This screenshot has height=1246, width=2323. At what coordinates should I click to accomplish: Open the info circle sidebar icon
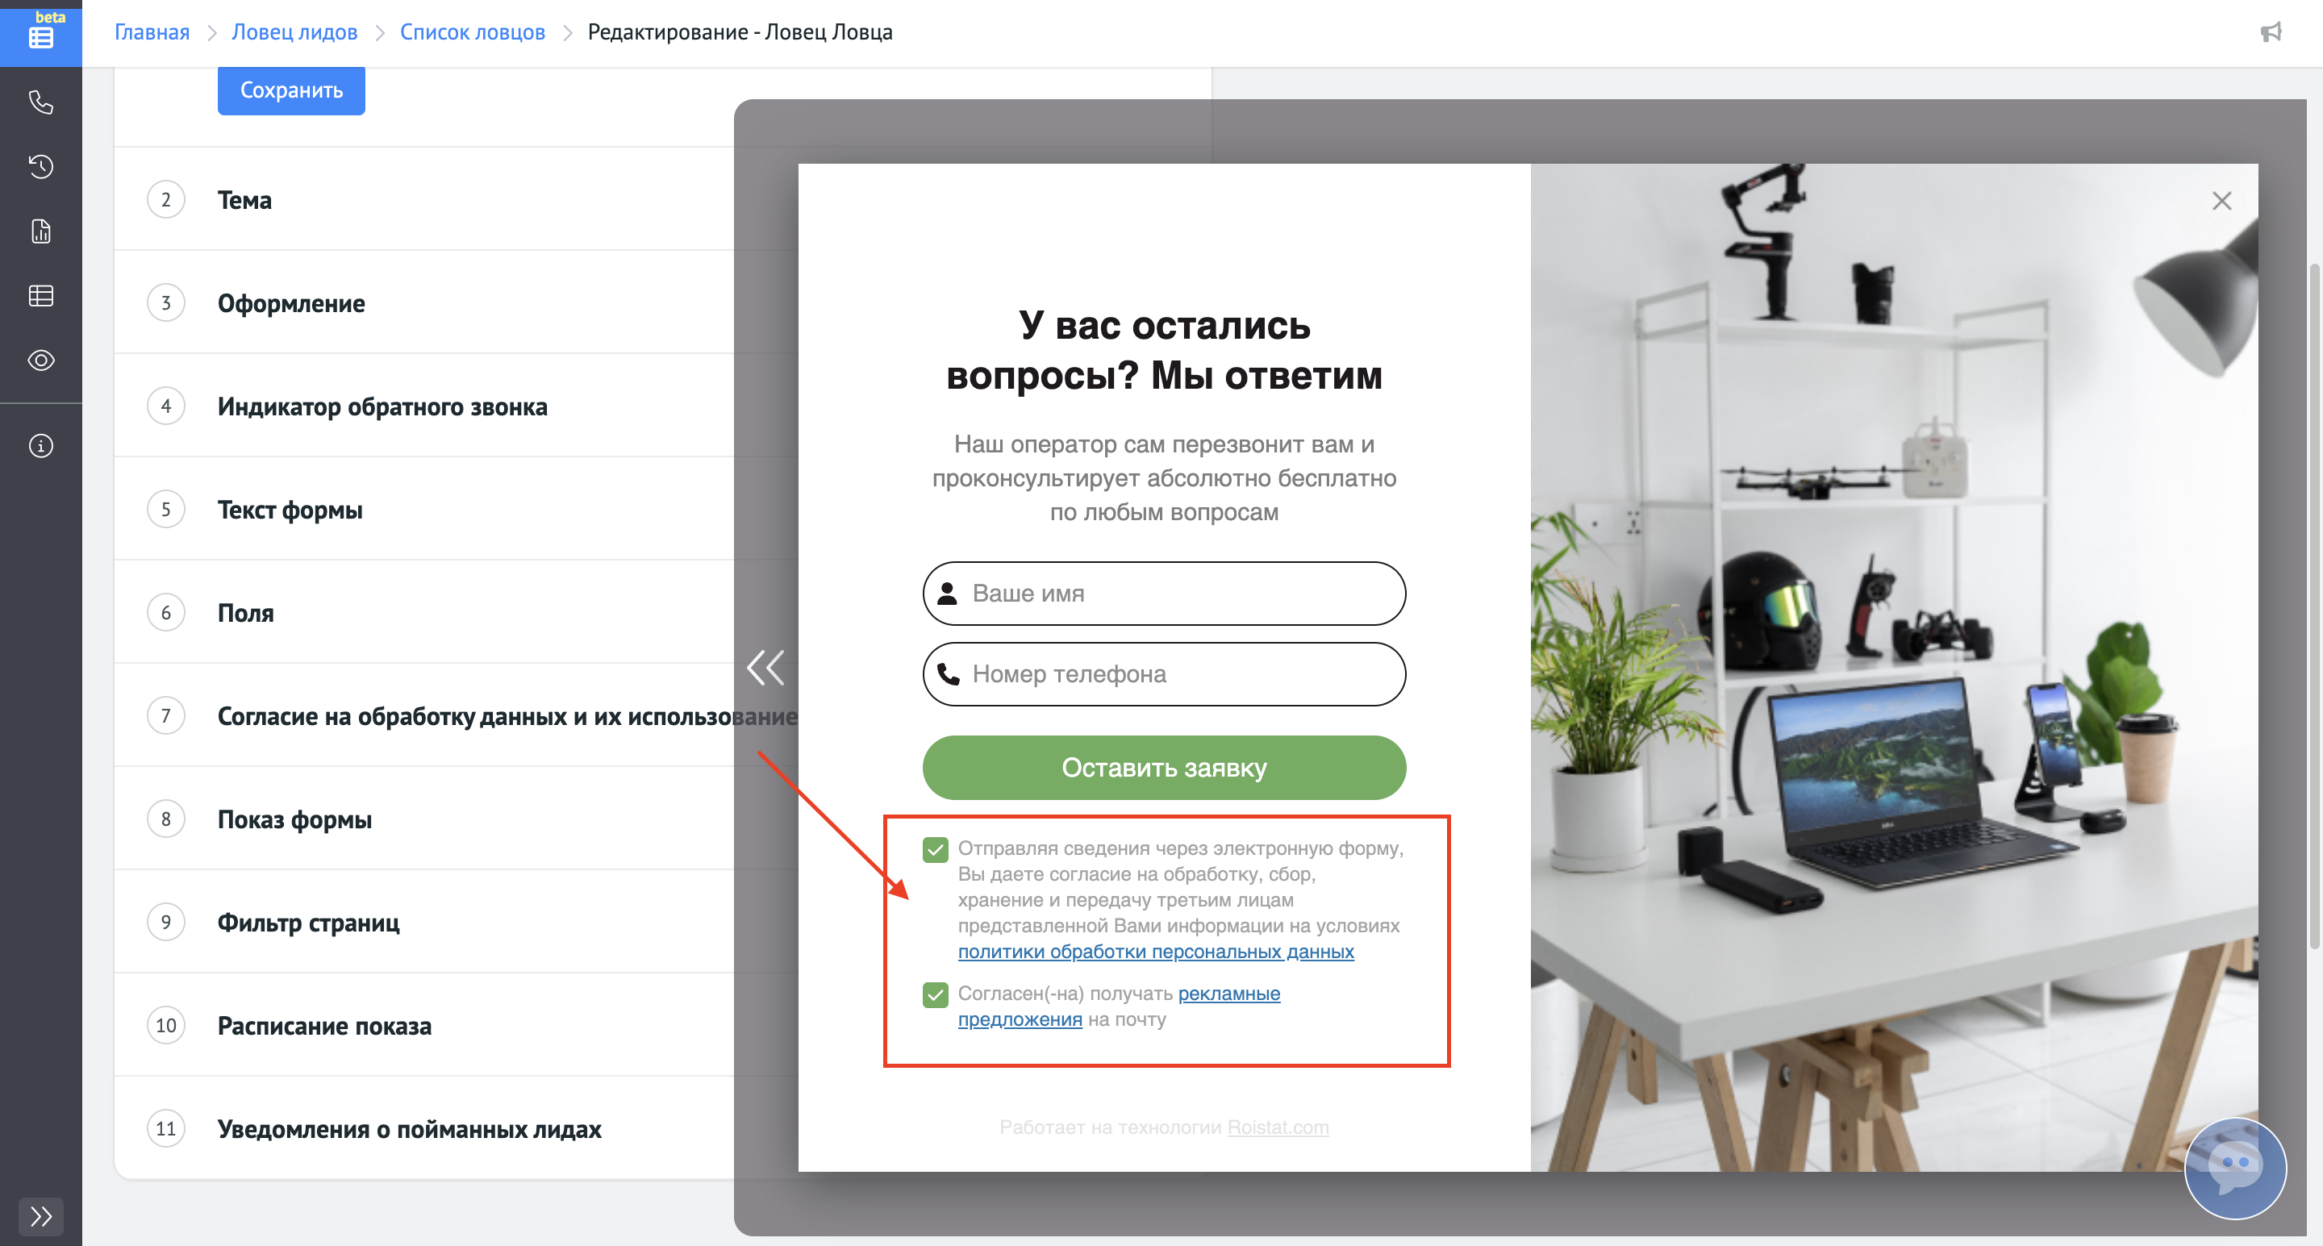point(40,446)
